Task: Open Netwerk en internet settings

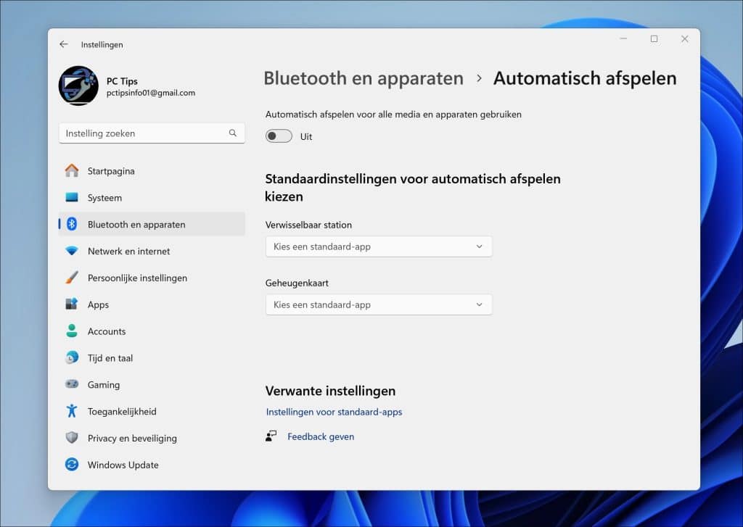Action: (152, 251)
